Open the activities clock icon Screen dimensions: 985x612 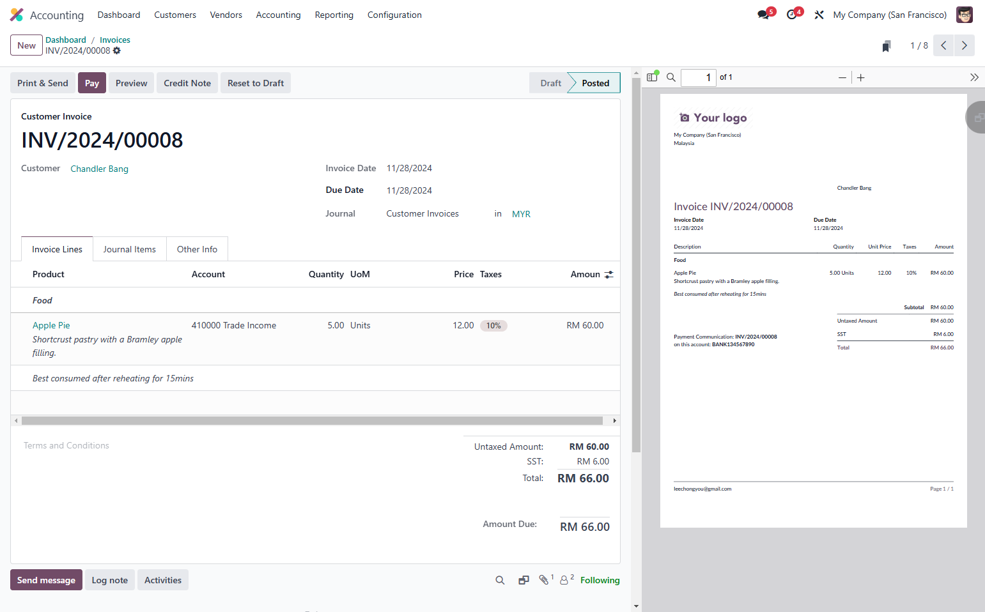click(x=793, y=14)
